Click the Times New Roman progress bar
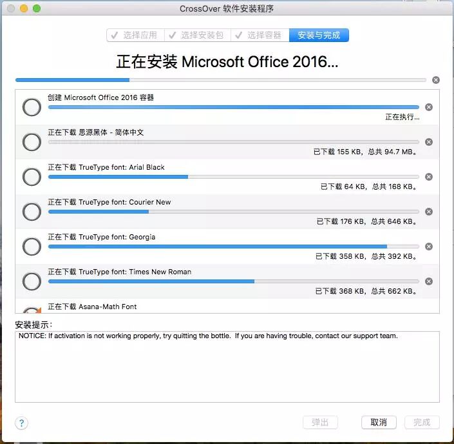454x444 pixels. tap(234, 281)
